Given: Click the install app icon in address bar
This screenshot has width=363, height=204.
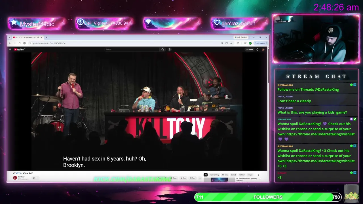Looking at the screenshot, I should click(227, 43).
